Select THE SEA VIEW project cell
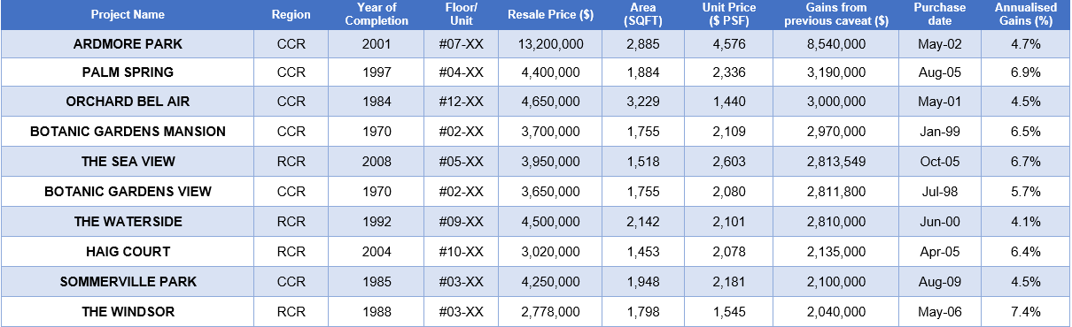 (128, 162)
